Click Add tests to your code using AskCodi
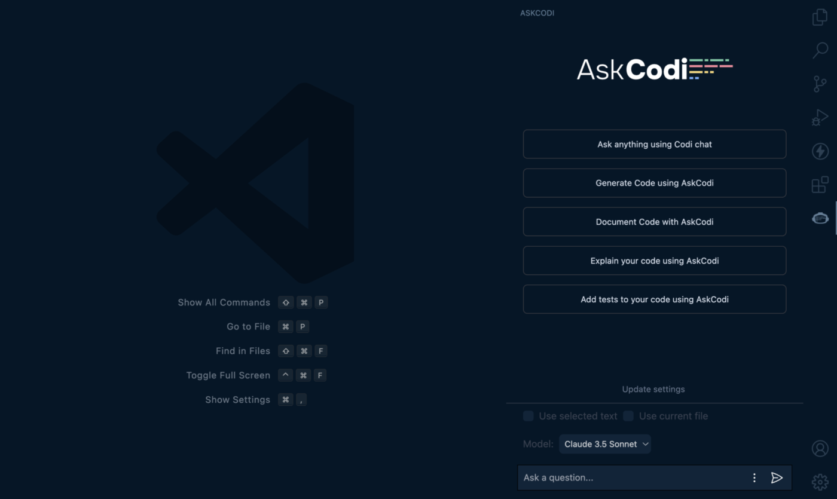 pos(655,299)
